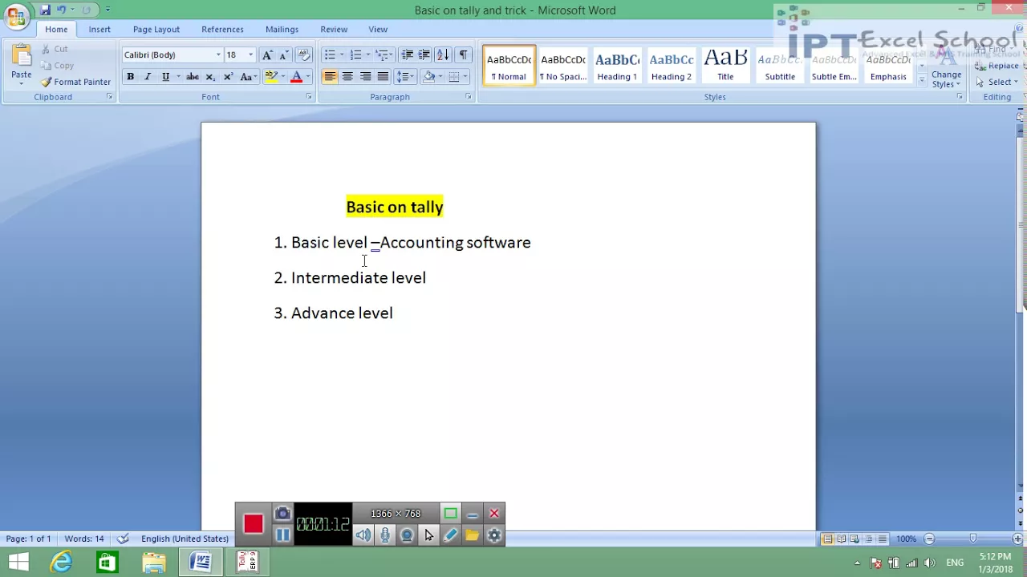This screenshot has height=577, width=1027.
Task: Click the screenshot camera icon on recorder
Action: [x=282, y=514]
